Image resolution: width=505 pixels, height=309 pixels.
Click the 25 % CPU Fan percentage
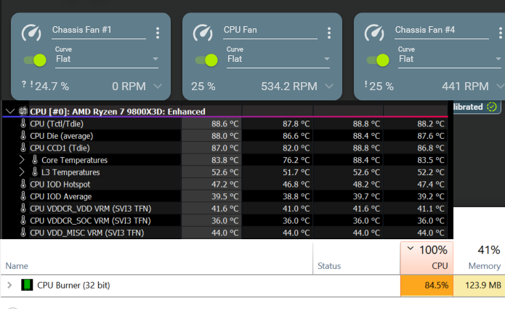click(x=203, y=87)
